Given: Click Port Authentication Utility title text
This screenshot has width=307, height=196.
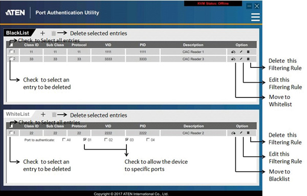Looking at the screenshot, I should [x=67, y=13].
